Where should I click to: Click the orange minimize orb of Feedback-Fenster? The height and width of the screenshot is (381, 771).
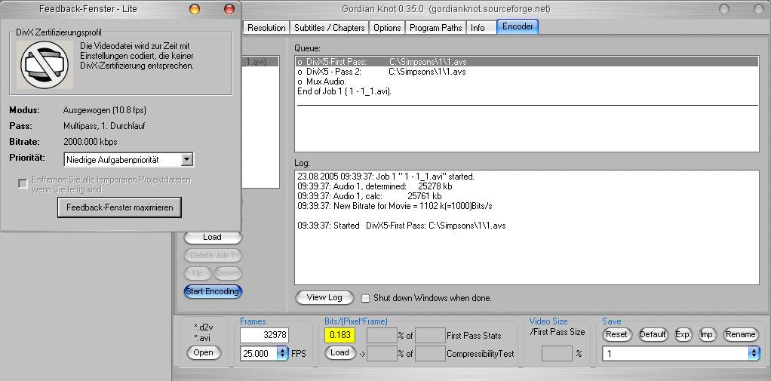point(195,9)
